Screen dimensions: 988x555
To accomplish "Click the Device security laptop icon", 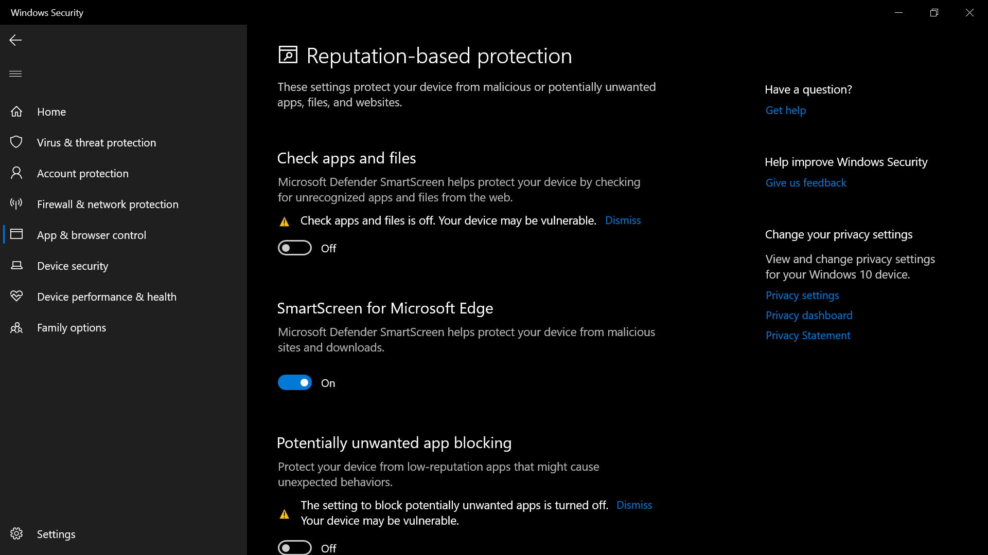I will click(x=16, y=266).
